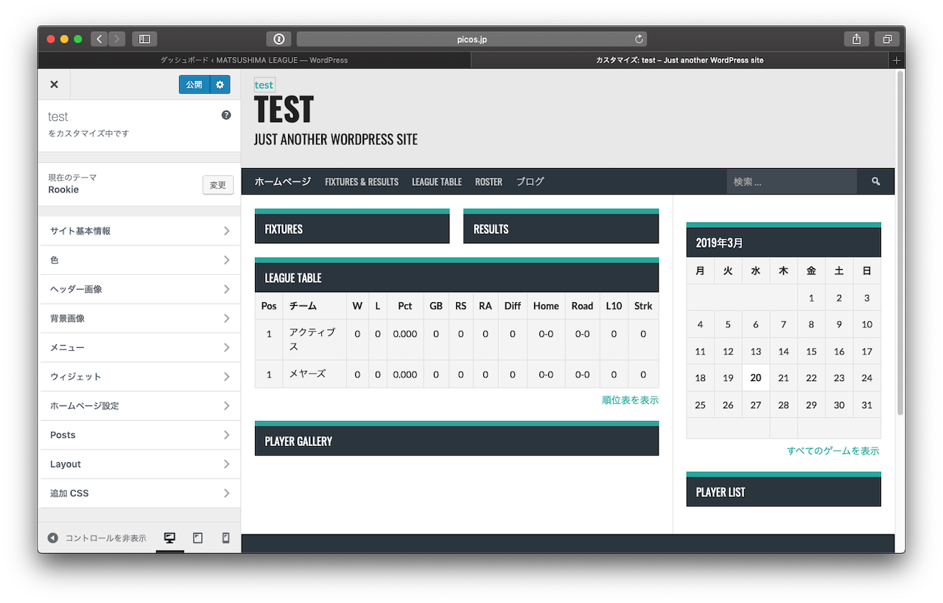
Task: Click the picos.jp address bar
Action: 471,39
